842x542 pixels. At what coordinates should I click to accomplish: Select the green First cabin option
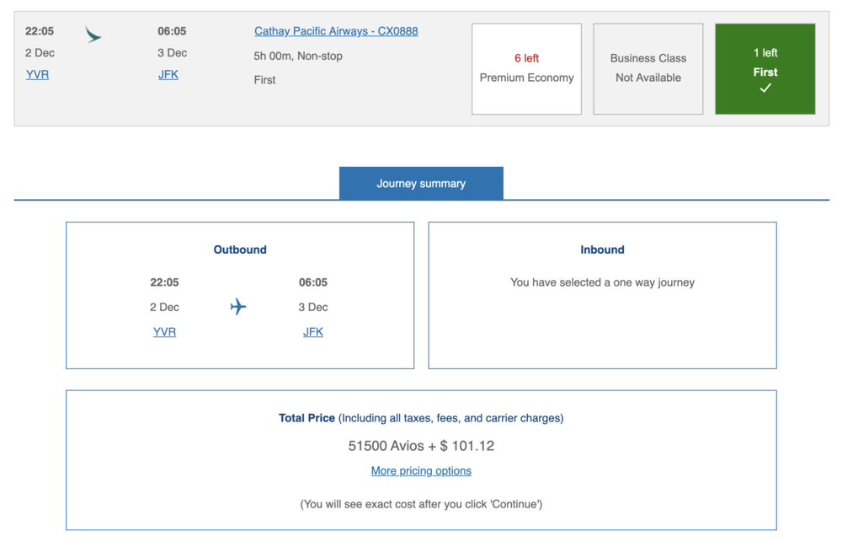pyautogui.click(x=765, y=68)
